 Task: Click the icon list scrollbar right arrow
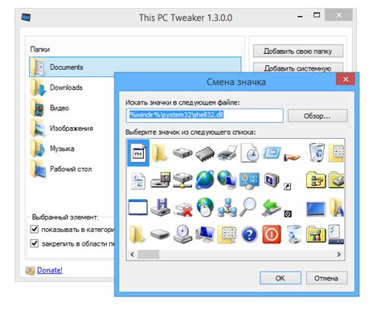click(339, 254)
